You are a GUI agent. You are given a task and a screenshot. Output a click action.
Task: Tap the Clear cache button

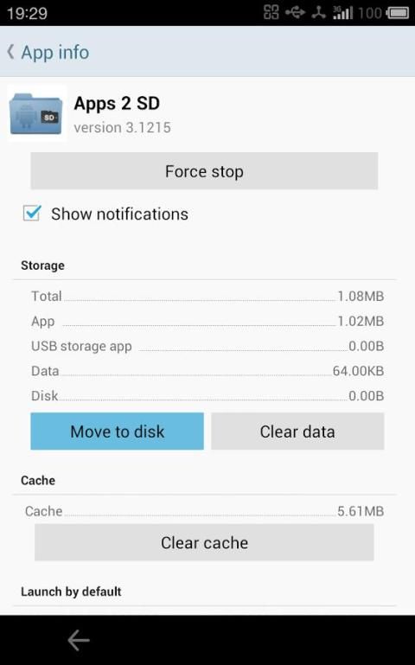pos(204,542)
